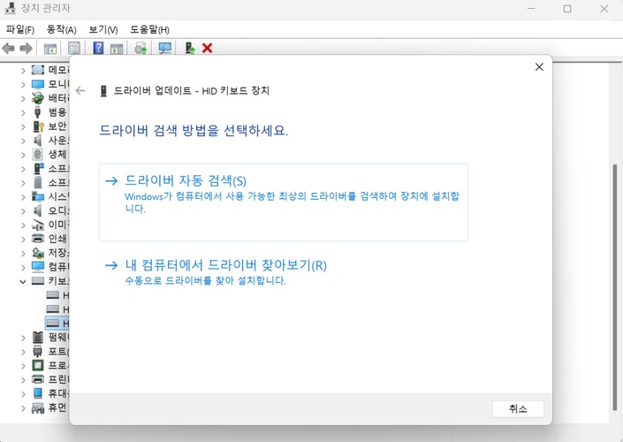The height and width of the screenshot is (442, 623).
Task: Click the speaker icon beside 오디
Action: point(38,210)
